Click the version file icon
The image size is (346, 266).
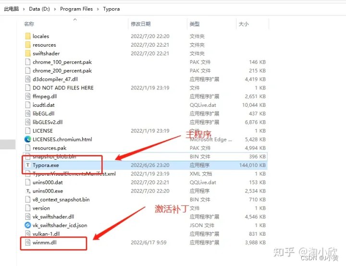(28, 208)
